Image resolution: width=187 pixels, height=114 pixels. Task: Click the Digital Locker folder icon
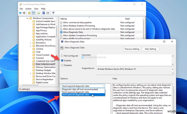pos(34,83)
